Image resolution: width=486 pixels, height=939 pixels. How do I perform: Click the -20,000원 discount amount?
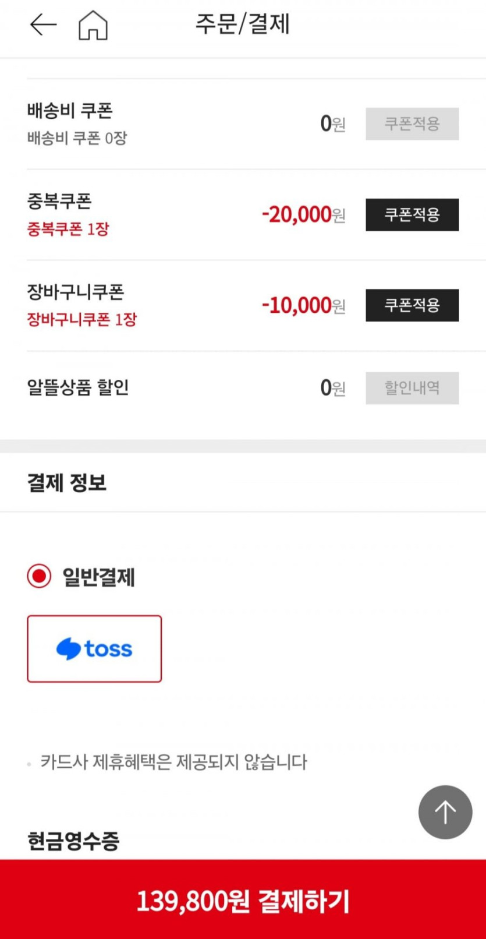pyautogui.click(x=303, y=214)
